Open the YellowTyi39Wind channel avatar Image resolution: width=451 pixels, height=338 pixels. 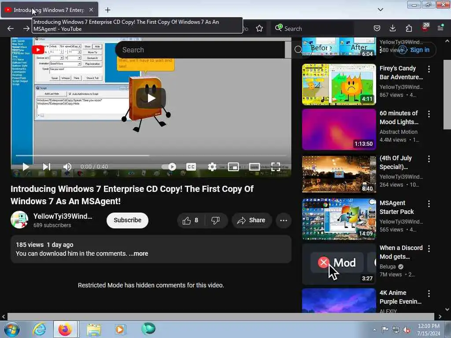point(19,220)
